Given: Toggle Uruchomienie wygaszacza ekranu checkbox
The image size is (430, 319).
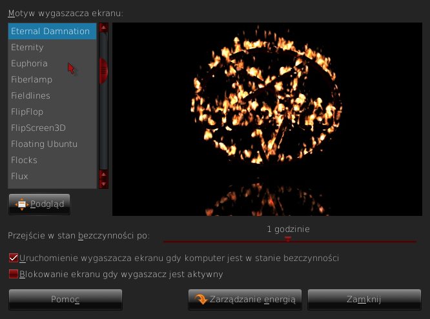Looking at the screenshot, I should [13, 258].
